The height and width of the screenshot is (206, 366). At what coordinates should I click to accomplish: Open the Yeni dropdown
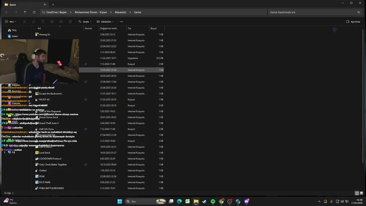click(11, 22)
